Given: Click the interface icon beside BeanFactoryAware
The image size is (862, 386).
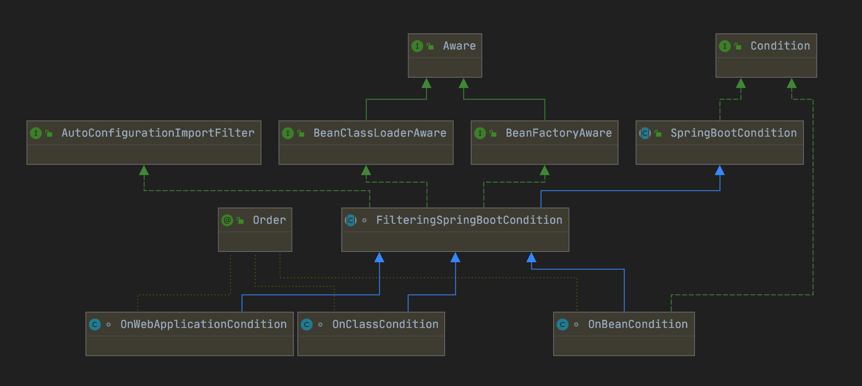Looking at the screenshot, I should 480,133.
